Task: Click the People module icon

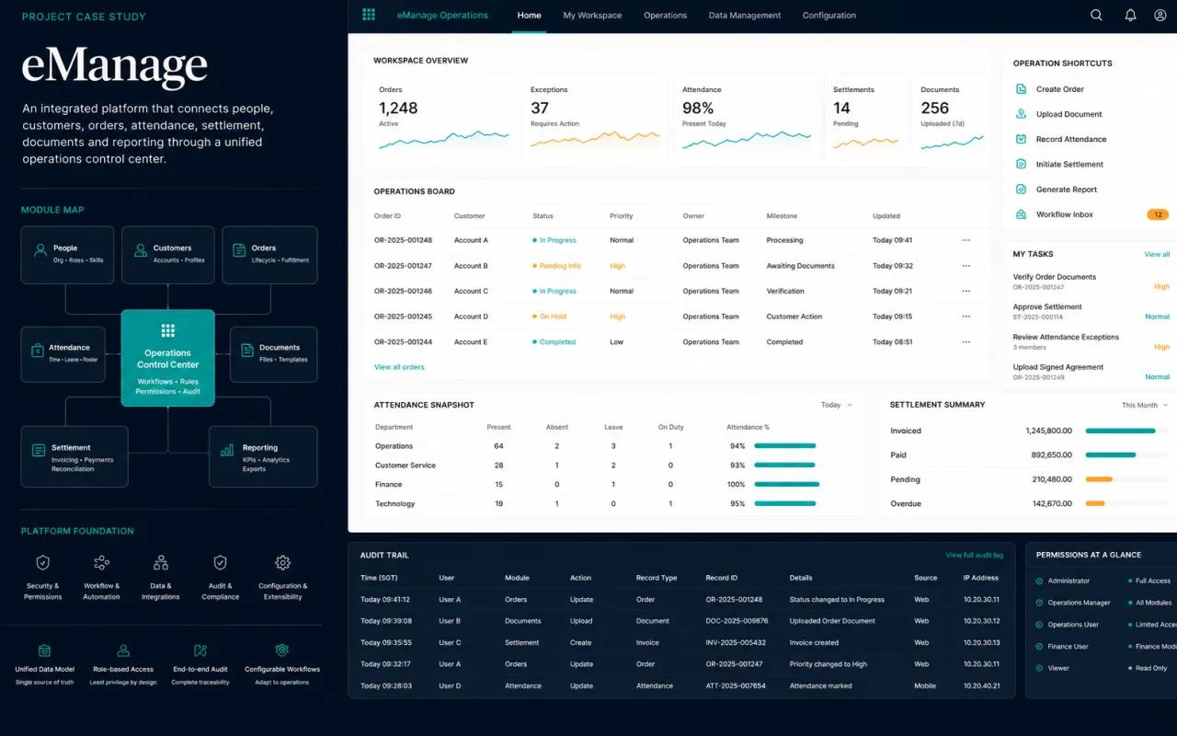Action: coord(40,249)
